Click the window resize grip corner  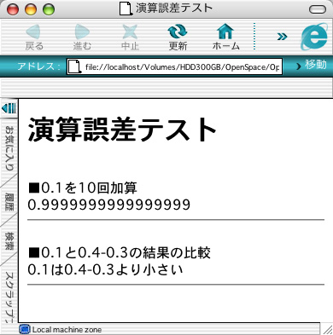tap(326, 329)
